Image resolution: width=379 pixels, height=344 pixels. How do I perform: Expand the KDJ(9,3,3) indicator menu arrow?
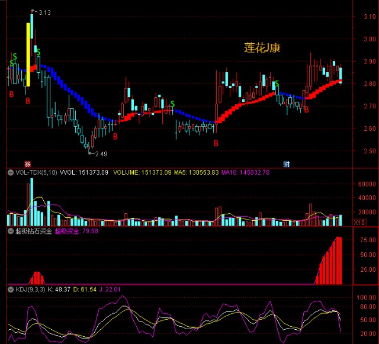click(11, 290)
